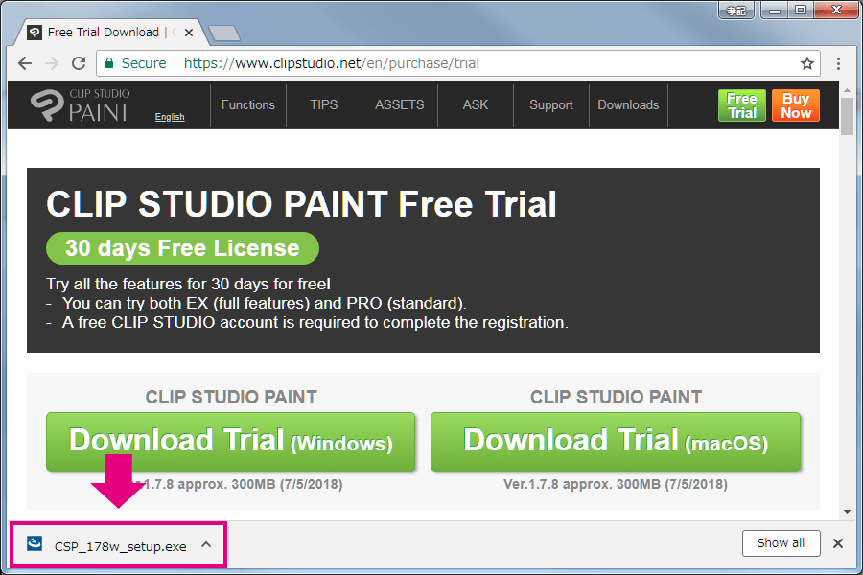The height and width of the screenshot is (575, 863).
Task: Navigate back with the back arrow
Action: click(24, 63)
